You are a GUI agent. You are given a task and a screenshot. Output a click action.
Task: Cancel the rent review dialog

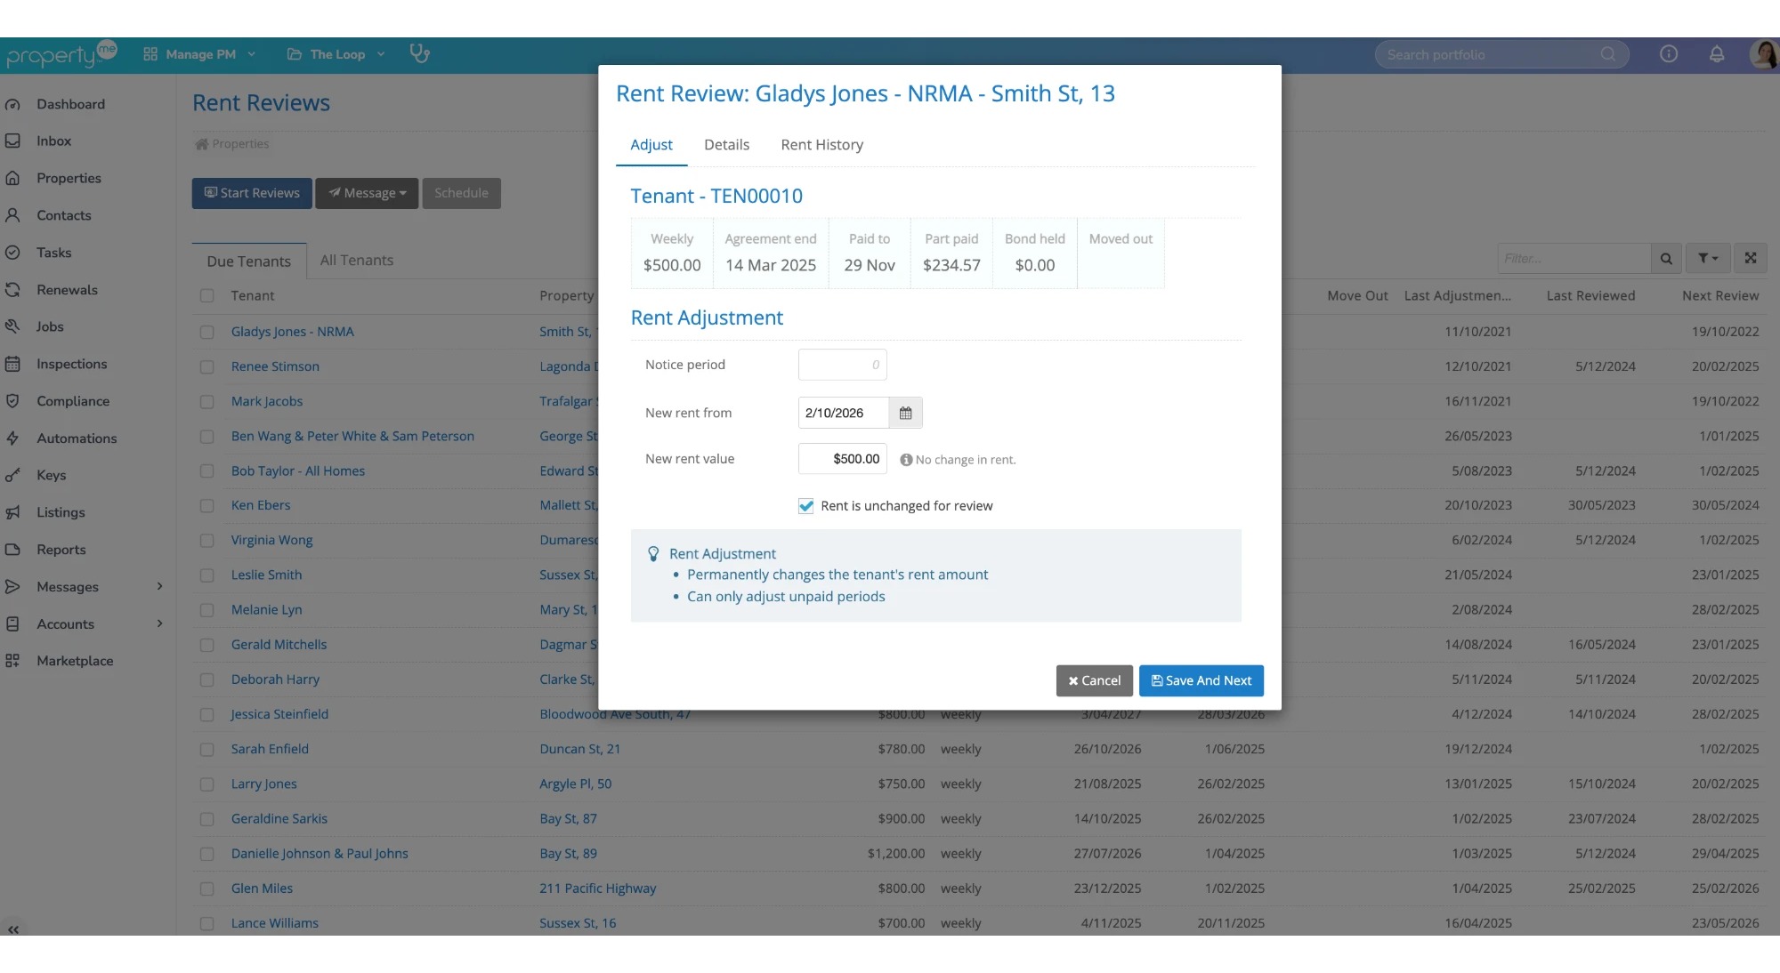point(1094,680)
